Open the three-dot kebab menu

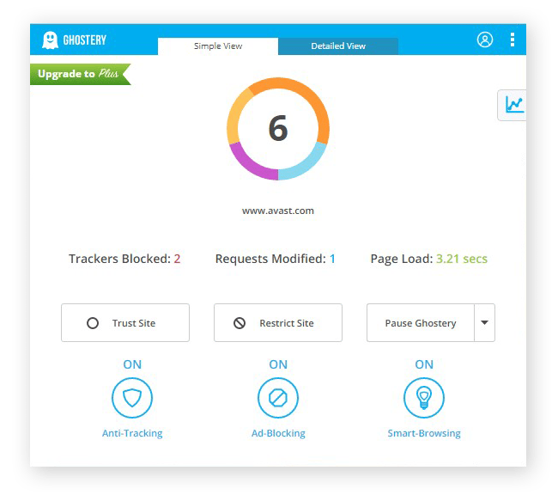(513, 40)
